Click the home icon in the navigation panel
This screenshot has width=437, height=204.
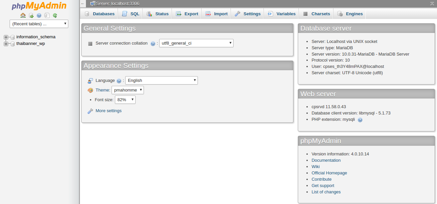(x=23, y=15)
